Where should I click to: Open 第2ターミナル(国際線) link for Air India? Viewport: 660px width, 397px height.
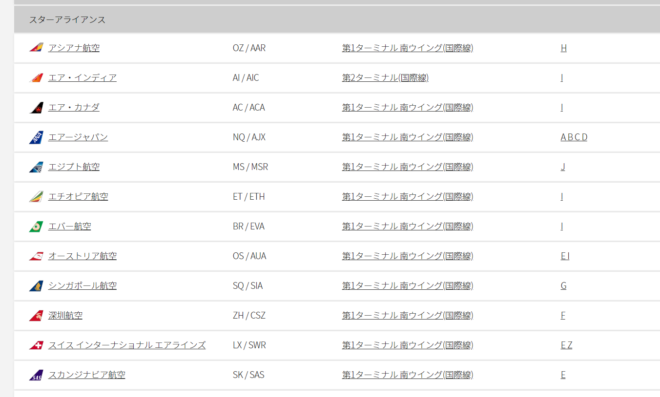pyautogui.click(x=385, y=78)
